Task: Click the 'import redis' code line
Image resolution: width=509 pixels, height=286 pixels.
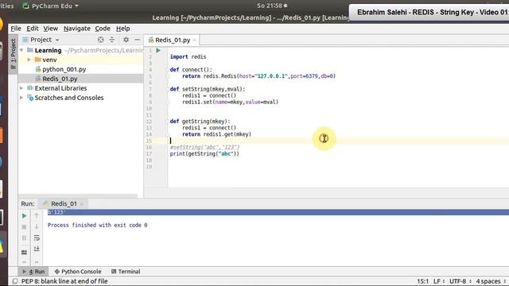Action: (188, 56)
